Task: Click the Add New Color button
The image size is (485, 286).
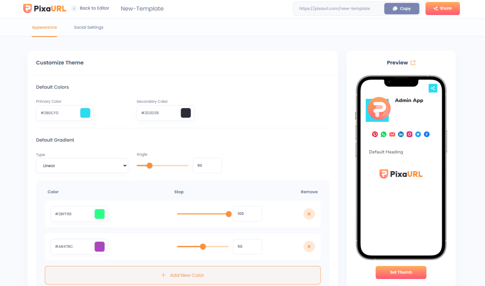Action: pyautogui.click(x=183, y=275)
